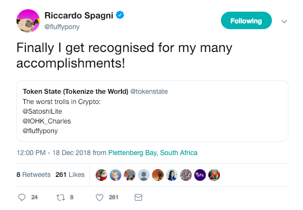Open the purple IDAX avatar profile
This screenshot has width=303, height=210.
pos(200,175)
